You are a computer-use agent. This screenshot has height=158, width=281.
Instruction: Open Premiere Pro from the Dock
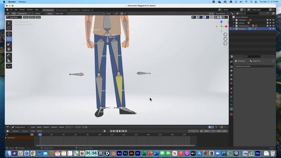[137, 153]
